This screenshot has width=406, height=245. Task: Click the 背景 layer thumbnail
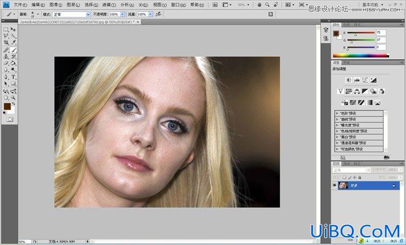coord(343,185)
